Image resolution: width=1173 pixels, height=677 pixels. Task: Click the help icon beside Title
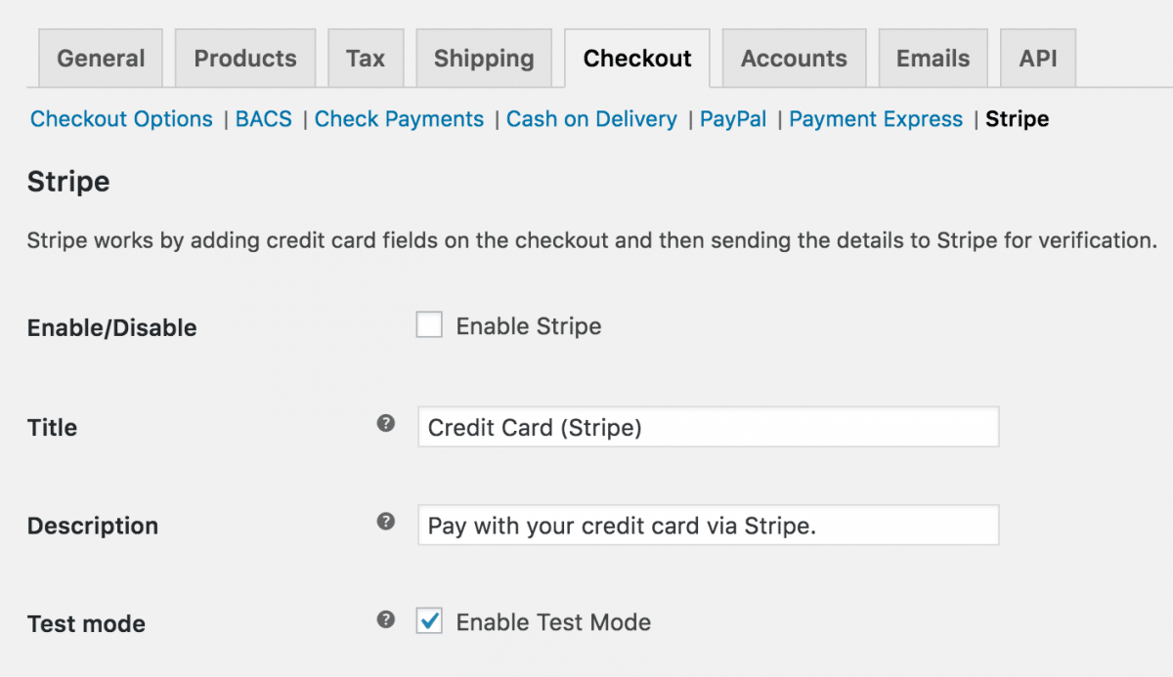(x=385, y=424)
